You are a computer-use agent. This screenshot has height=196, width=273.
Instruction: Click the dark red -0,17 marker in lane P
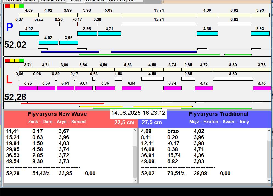[78, 24]
